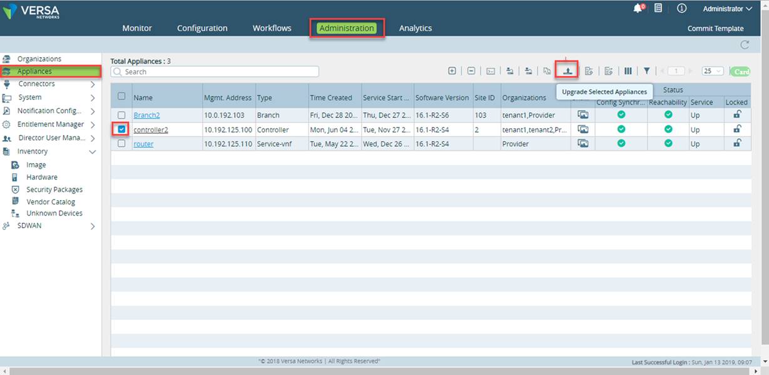Viewport: 769px width, 375px height.
Task: Click into the appliances Search field
Action: click(215, 72)
